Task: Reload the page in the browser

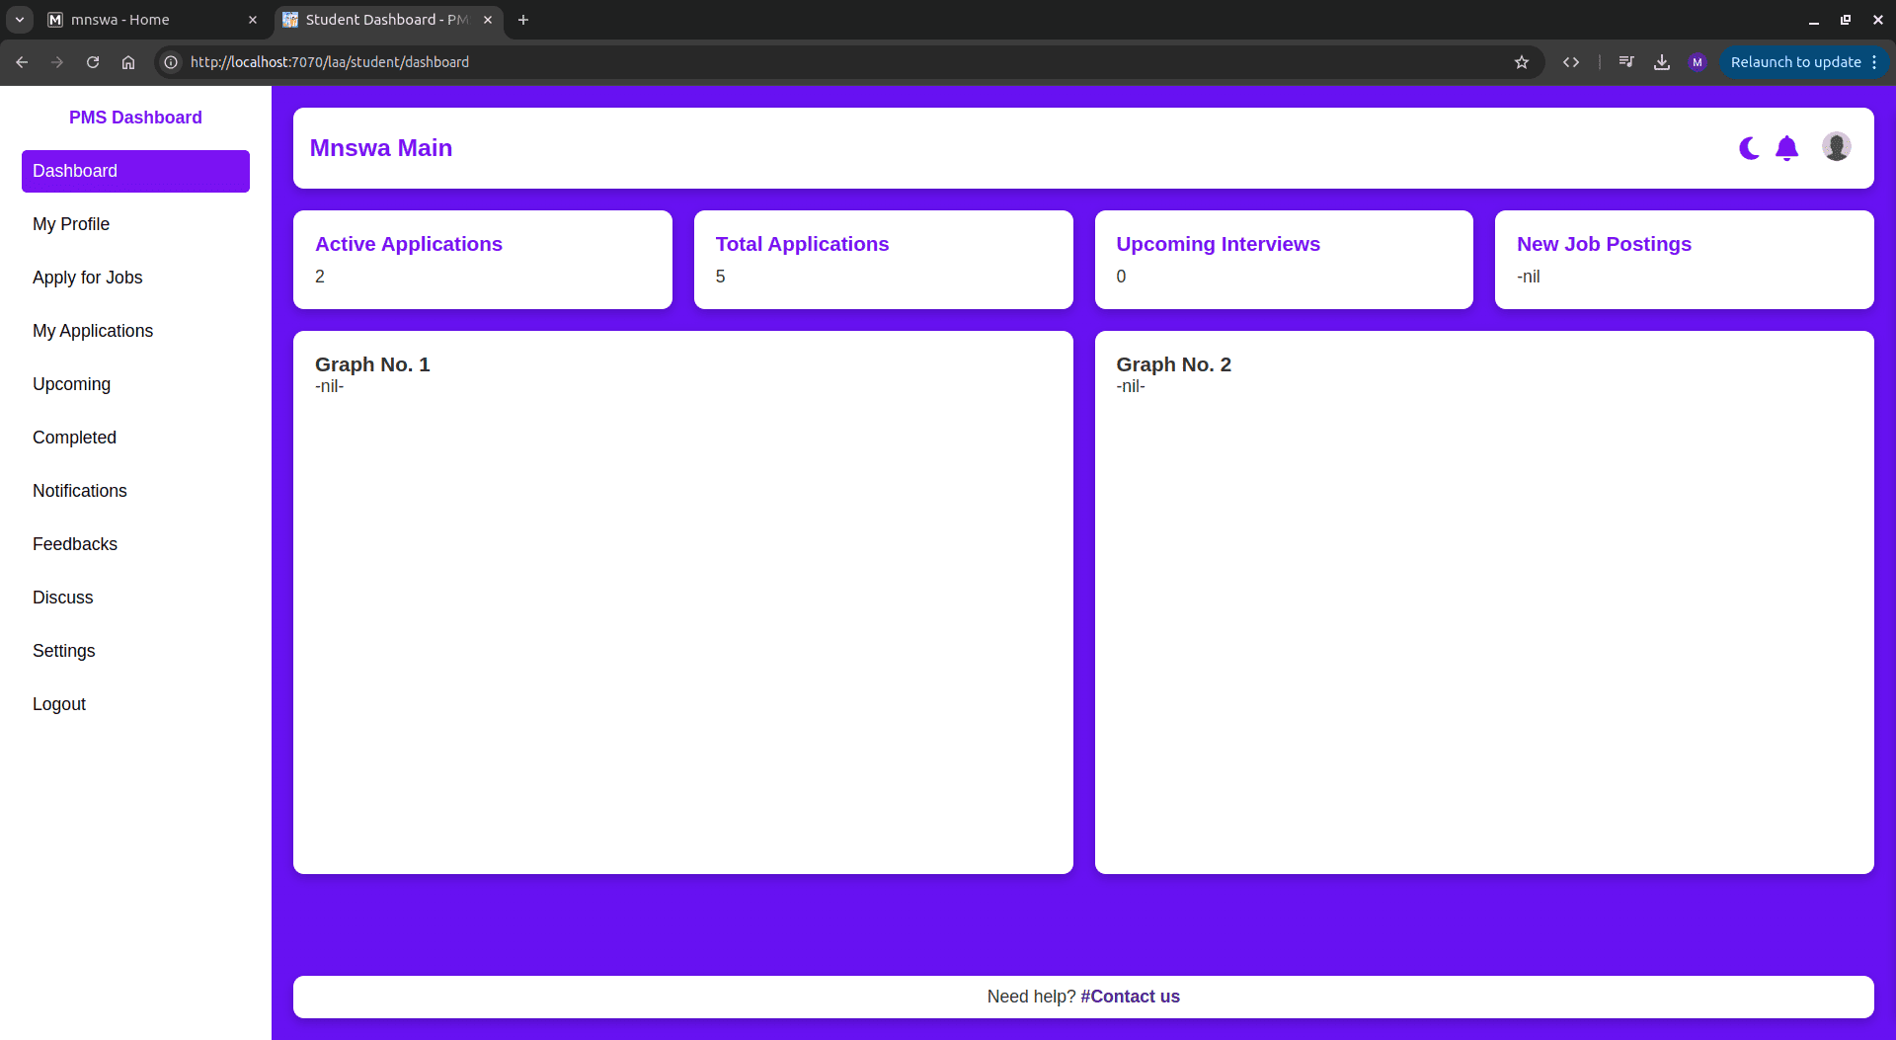Action: (93, 62)
